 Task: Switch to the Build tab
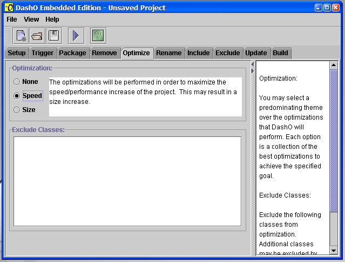click(281, 53)
